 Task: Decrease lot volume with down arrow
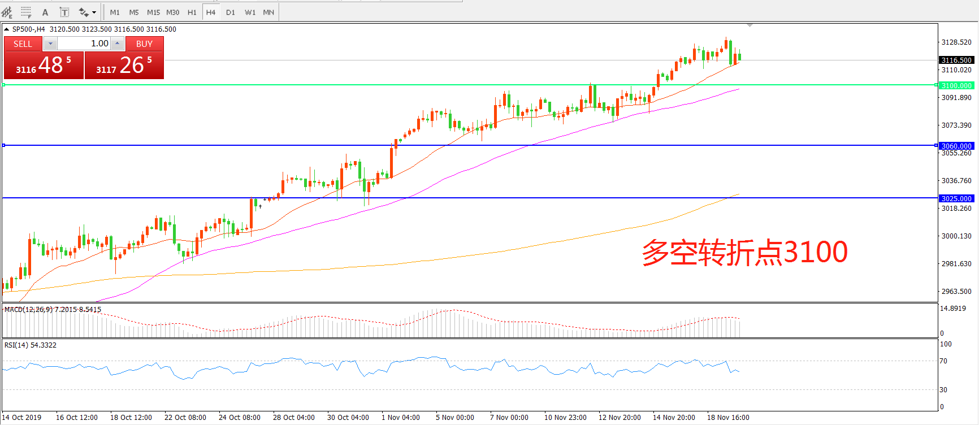click(x=50, y=44)
